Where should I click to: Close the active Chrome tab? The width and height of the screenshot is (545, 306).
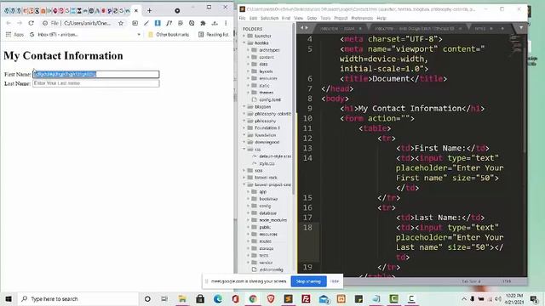(x=136, y=11)
